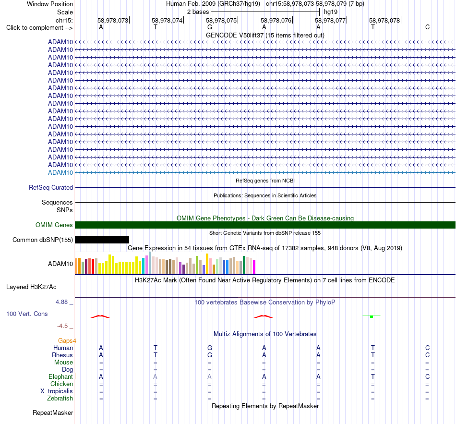
Task: Click the Dog species label
Action: pos(67,370)
